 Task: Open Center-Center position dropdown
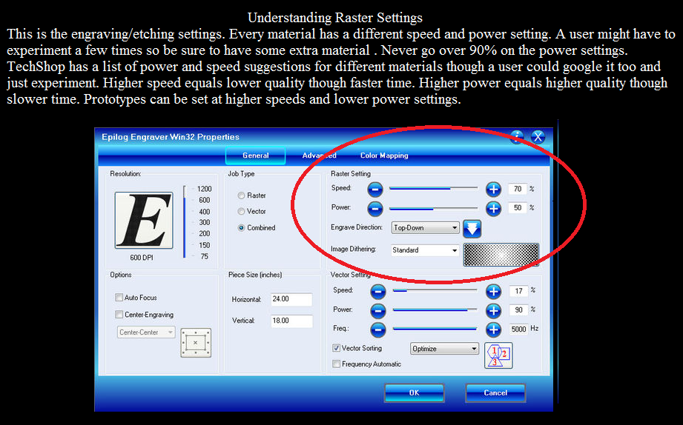pos(146,332)
